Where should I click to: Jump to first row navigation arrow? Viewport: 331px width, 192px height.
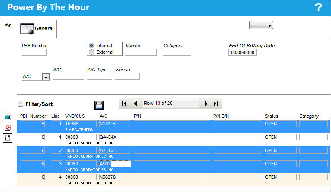pyautogui.click(x=125, y=104)
